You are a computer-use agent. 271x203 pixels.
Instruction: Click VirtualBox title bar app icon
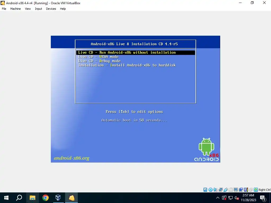pyautogui.click(x=3, y=3)
